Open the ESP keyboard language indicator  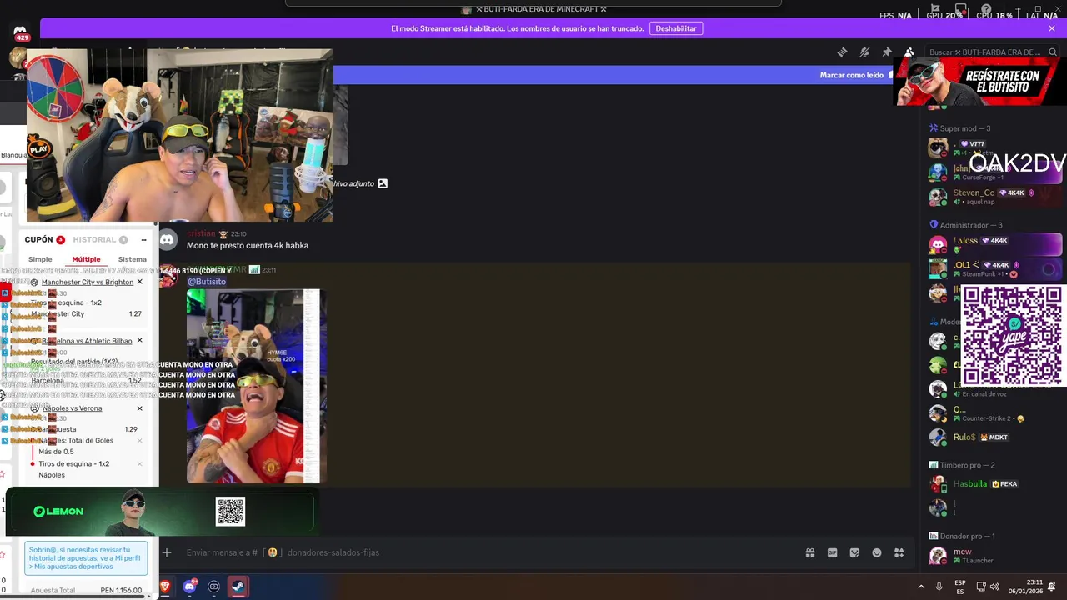(960, 587)
